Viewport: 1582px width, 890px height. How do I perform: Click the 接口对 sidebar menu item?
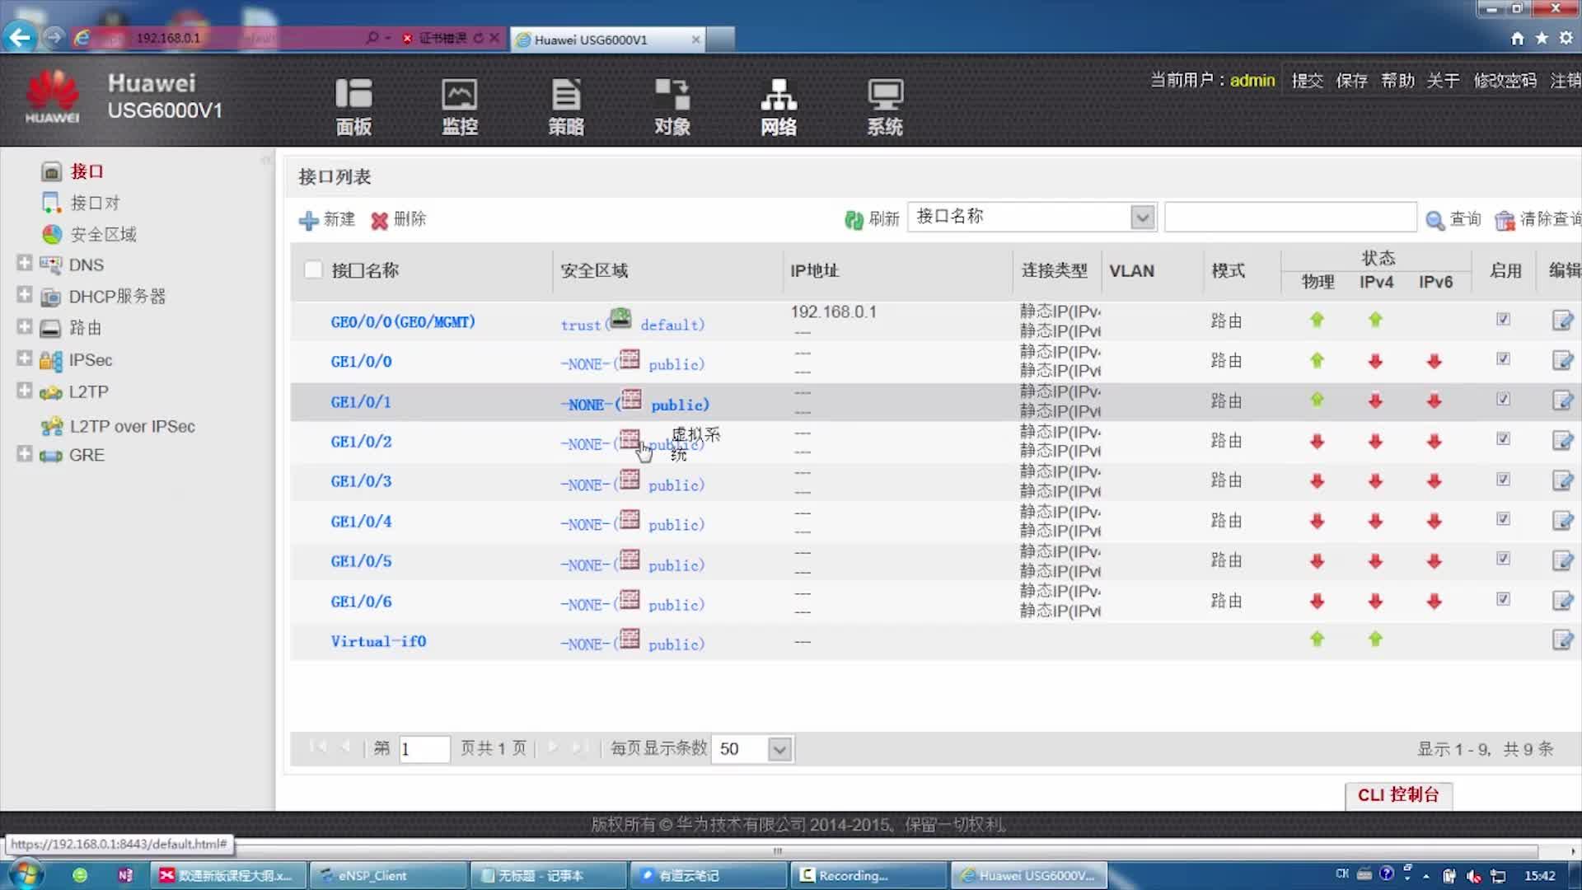pos(96,202)
